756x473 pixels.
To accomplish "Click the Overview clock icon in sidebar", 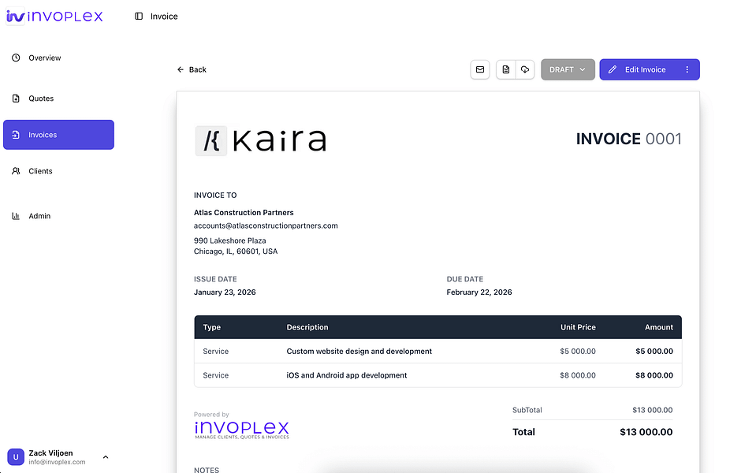I will click(x=17, y=57).
